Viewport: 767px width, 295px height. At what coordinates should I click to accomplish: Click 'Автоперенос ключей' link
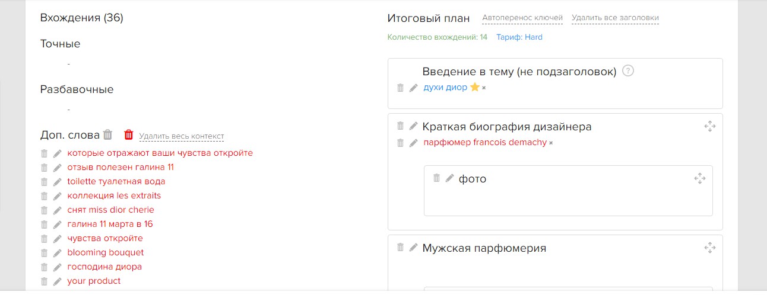522,18
